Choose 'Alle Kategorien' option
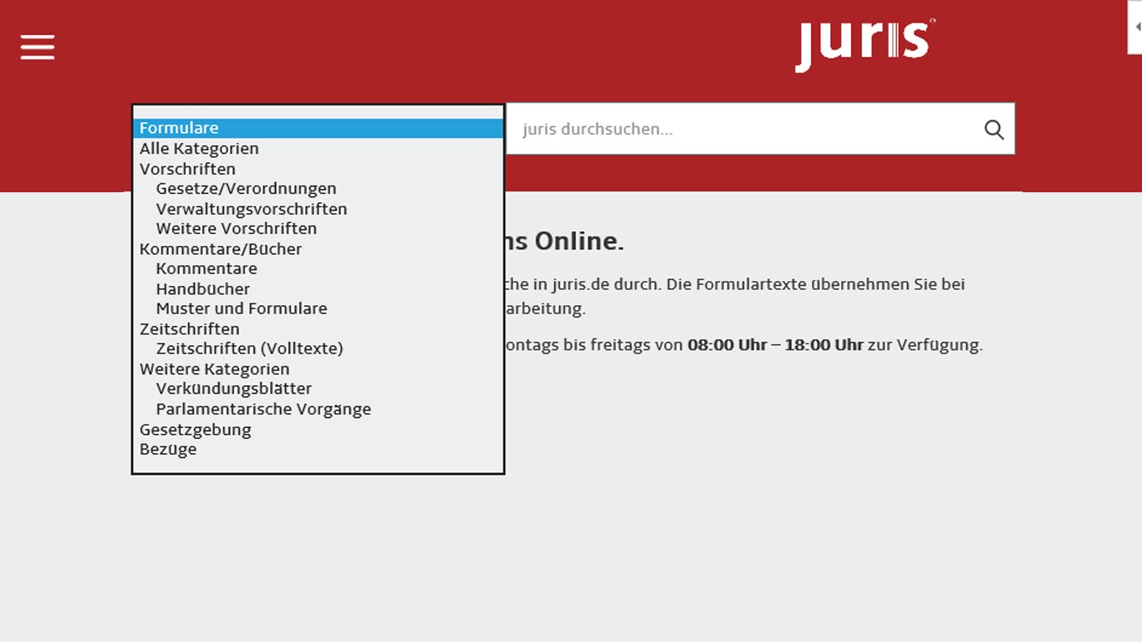1142x642 pixels. click(x=319, y=148)
